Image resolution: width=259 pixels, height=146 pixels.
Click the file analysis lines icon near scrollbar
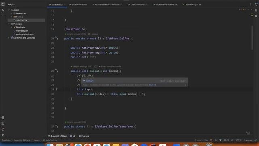point(252,15)
